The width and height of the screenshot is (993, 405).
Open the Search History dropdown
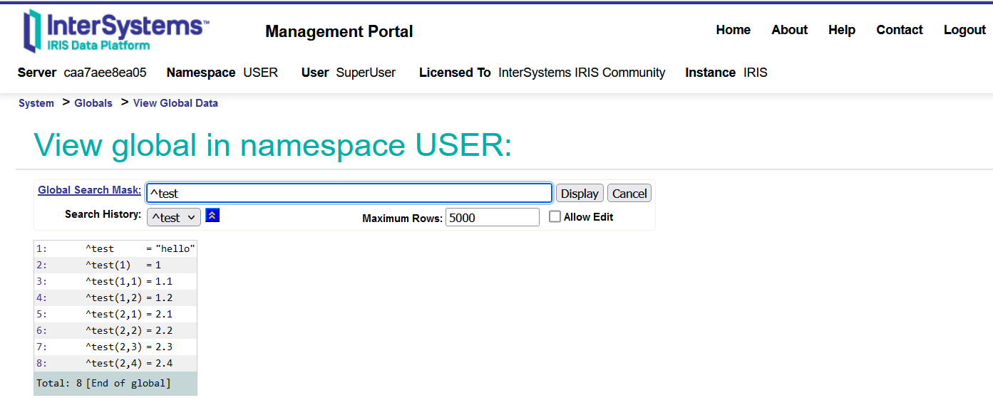[x=174, y=217]
